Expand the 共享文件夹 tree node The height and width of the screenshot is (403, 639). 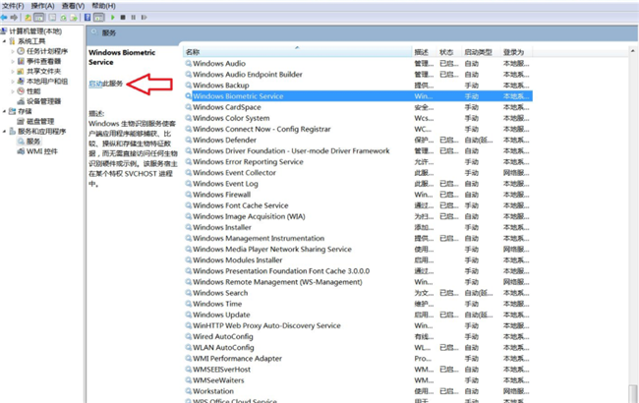point(13,71)
